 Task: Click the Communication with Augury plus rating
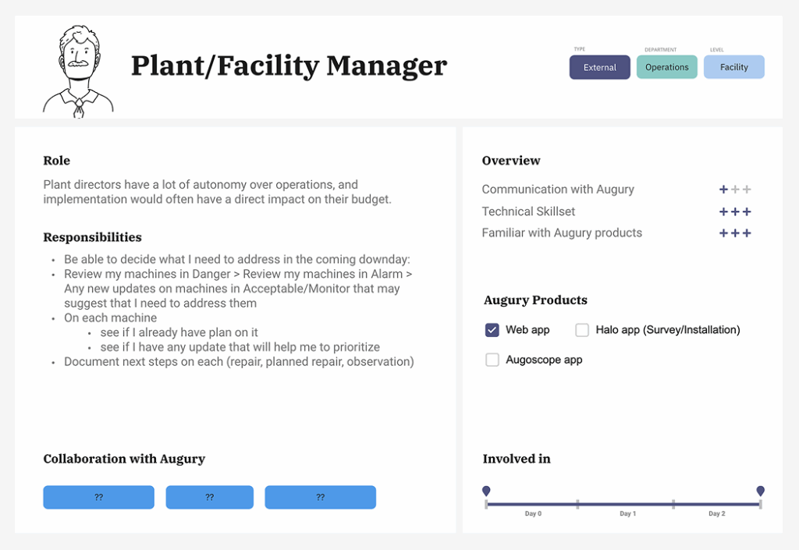[735, 190]
